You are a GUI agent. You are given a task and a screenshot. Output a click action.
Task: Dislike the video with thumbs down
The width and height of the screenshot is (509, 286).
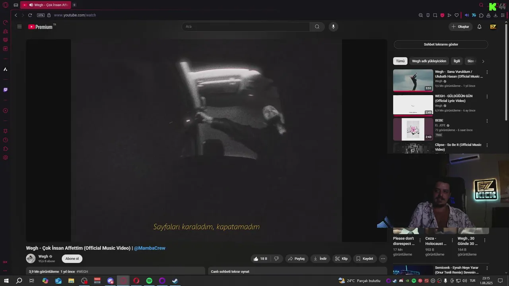(276, 259)
